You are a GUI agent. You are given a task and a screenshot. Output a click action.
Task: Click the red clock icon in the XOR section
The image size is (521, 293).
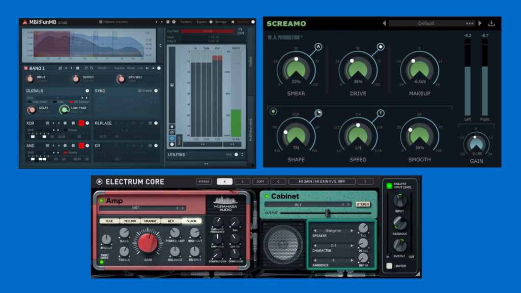tap(81, 123)
